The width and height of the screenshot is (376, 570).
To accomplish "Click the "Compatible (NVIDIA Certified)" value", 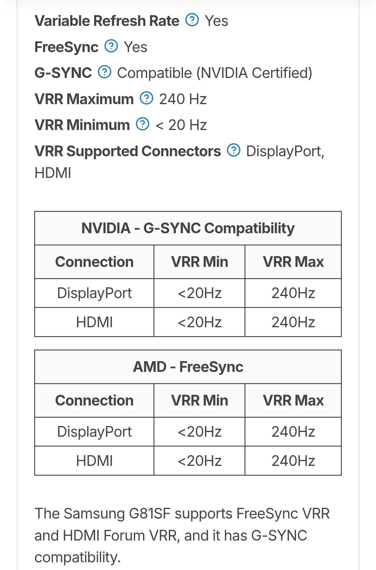I will coord(214,73).
